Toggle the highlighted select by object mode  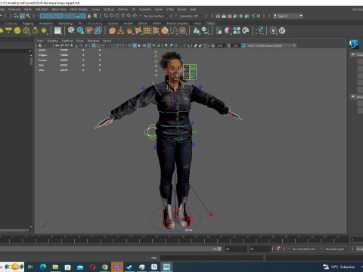(22, 16)
